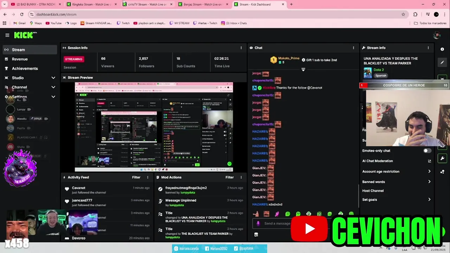Click the heart icon next to Cavanot

67,189
